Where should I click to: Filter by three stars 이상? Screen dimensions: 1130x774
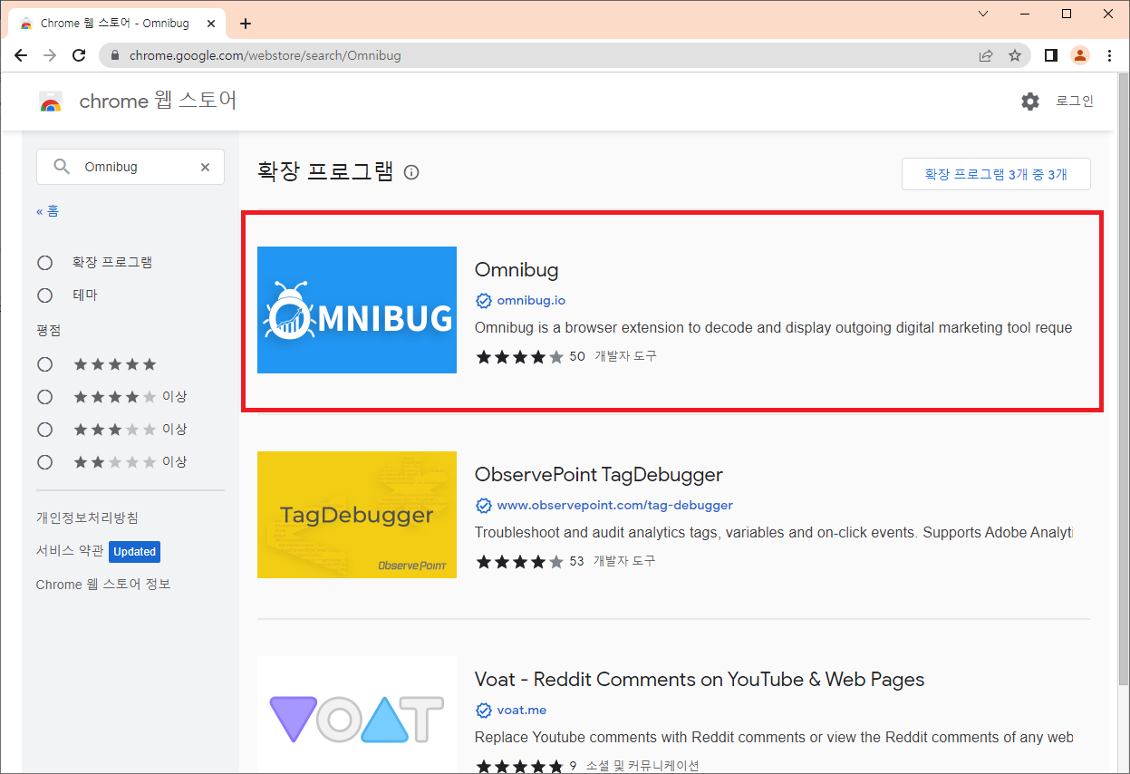click(x=45, y=430)
